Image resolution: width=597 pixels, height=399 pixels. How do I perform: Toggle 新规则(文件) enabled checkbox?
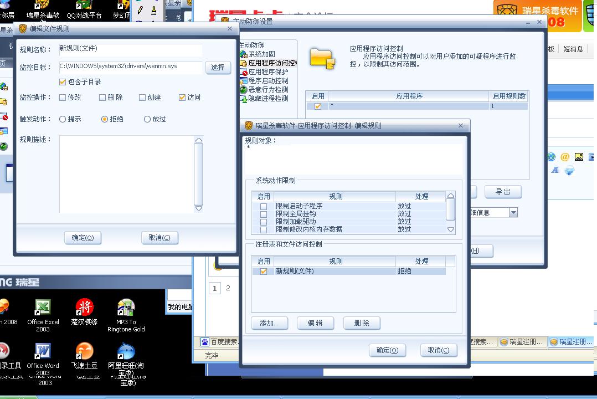(x=264, y=272)
